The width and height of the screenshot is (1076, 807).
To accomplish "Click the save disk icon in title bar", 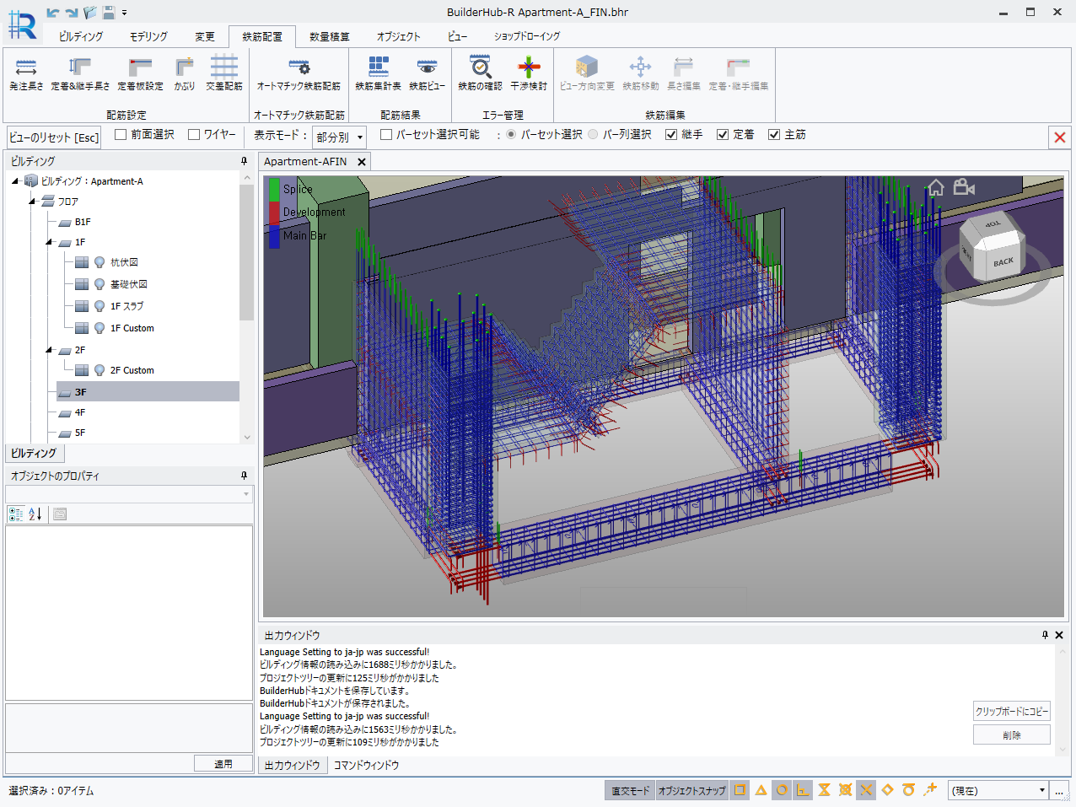I will click(109, 13).
